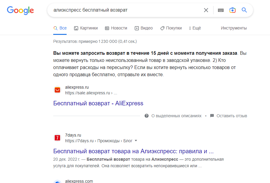Open the Покупки shopping tab

(171, 28)
